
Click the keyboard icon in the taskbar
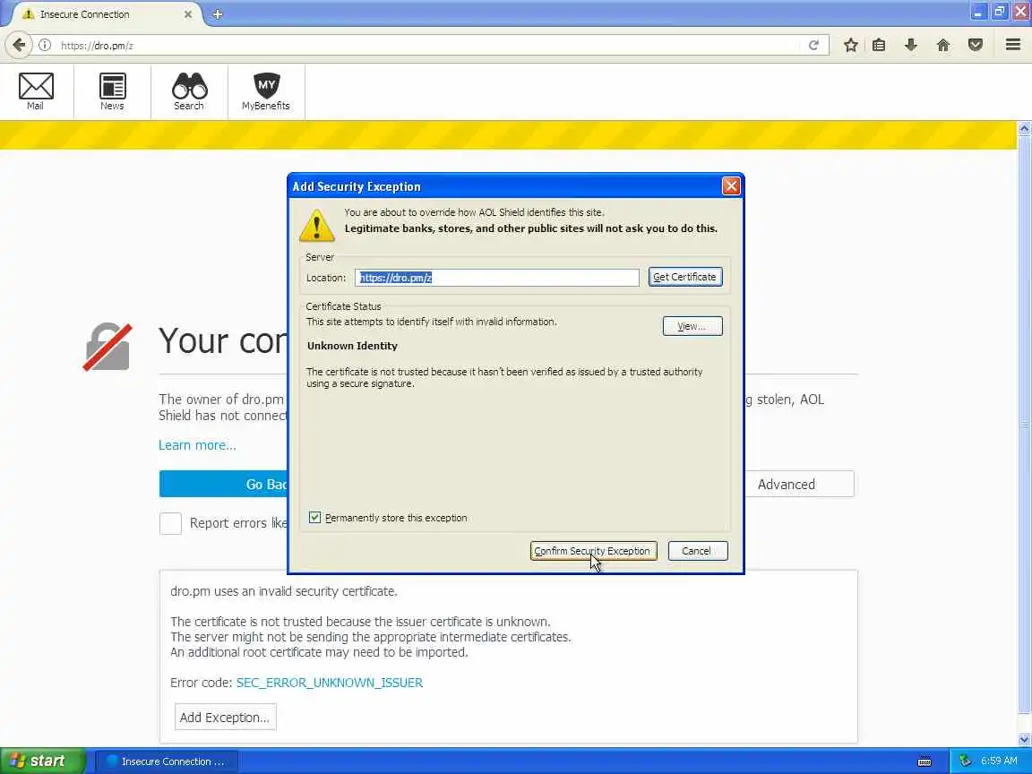tap(924, 761)
